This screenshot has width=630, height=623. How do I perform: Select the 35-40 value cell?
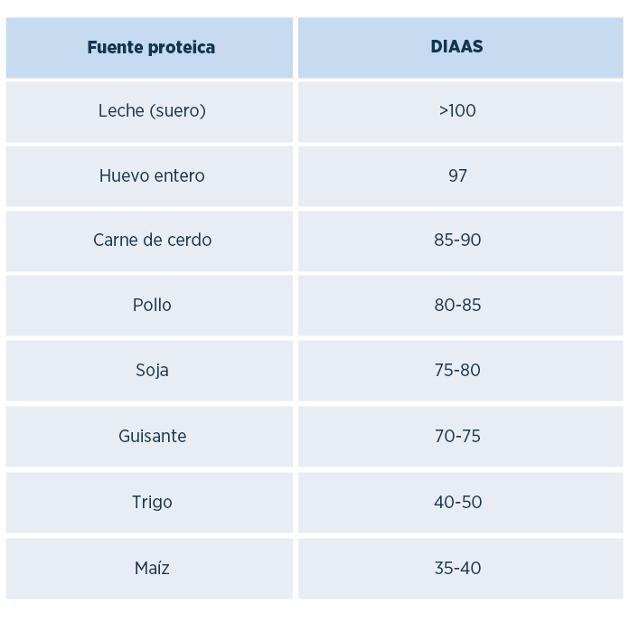coord(457,569)
